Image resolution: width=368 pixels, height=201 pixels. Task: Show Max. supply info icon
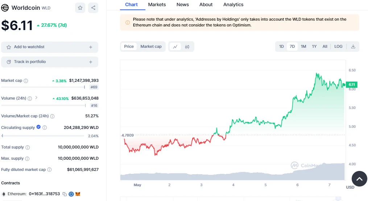(x=27, y=159)
